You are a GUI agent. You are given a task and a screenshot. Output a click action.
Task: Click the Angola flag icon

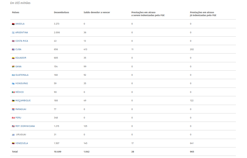13,24
